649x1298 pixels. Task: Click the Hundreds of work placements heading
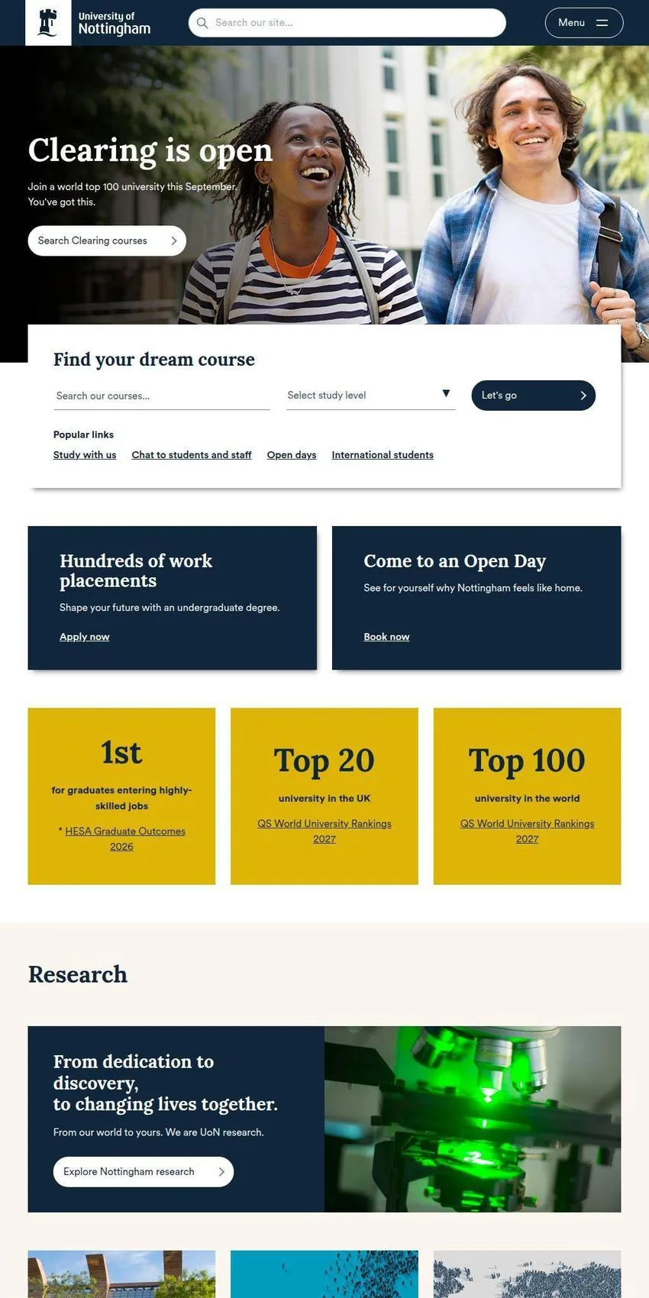point(136,570)
